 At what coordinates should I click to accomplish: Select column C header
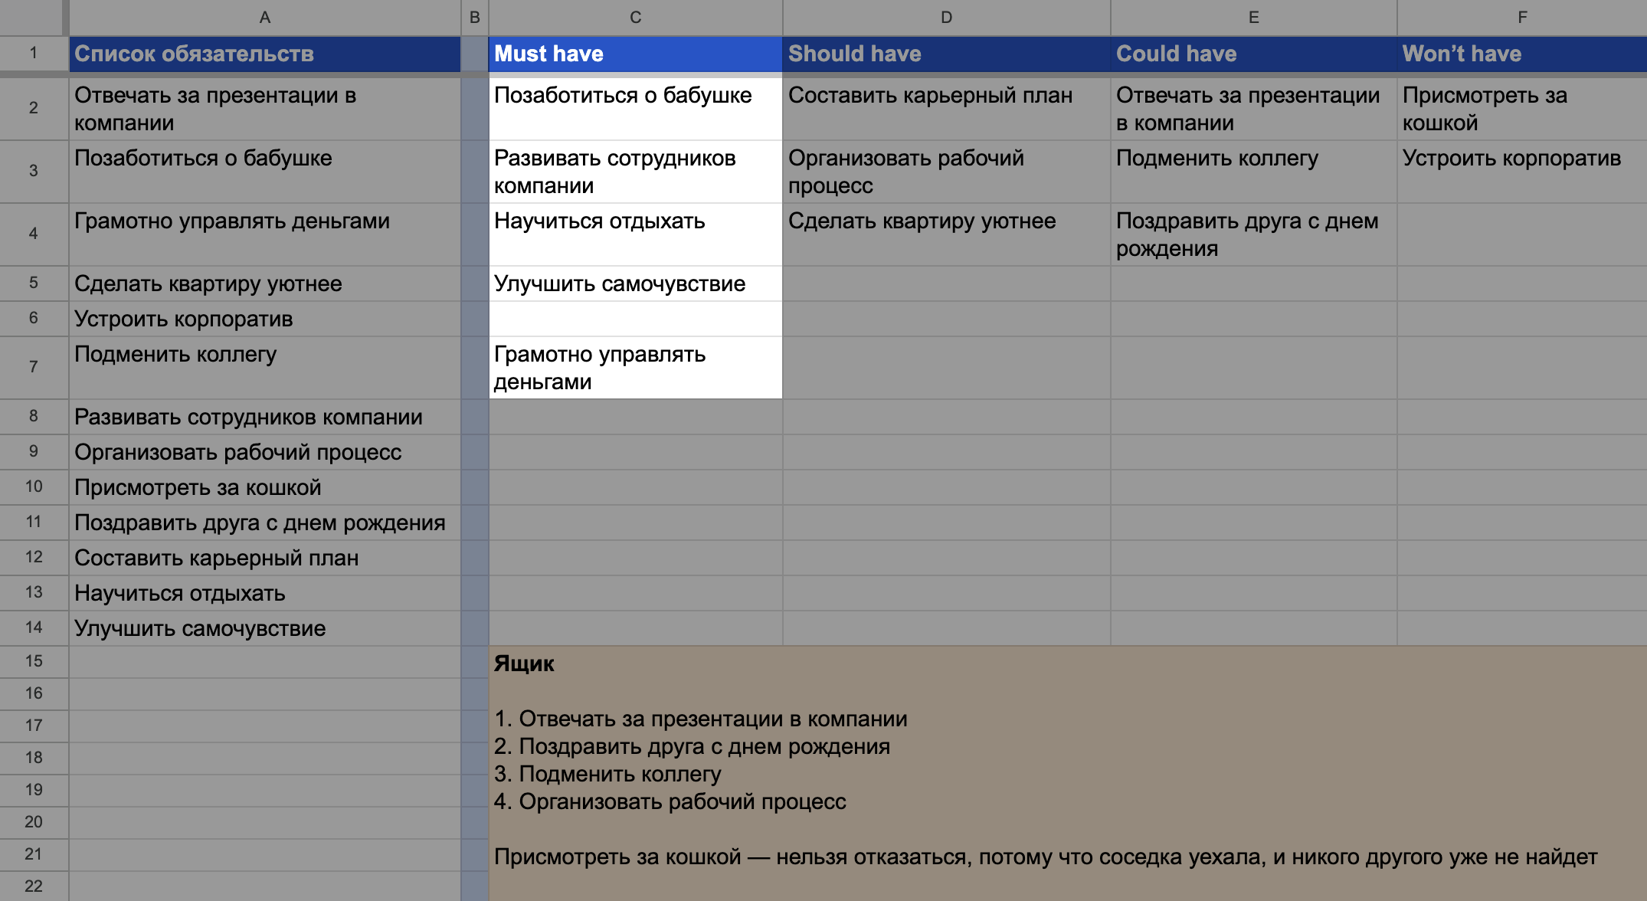tap(636, 17)
